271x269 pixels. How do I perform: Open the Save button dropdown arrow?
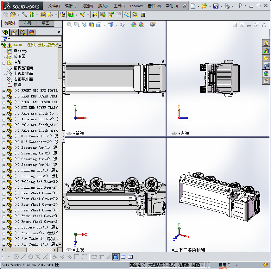click(221, 7)
